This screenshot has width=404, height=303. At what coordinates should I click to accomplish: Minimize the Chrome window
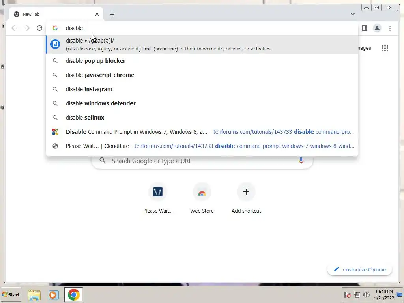367,8
